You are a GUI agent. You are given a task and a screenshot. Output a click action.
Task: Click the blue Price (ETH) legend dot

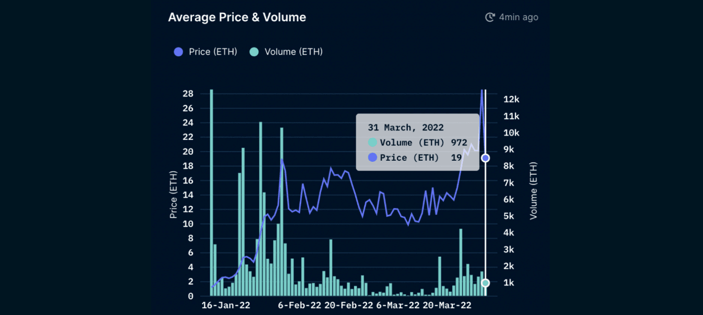pos(179,52)
